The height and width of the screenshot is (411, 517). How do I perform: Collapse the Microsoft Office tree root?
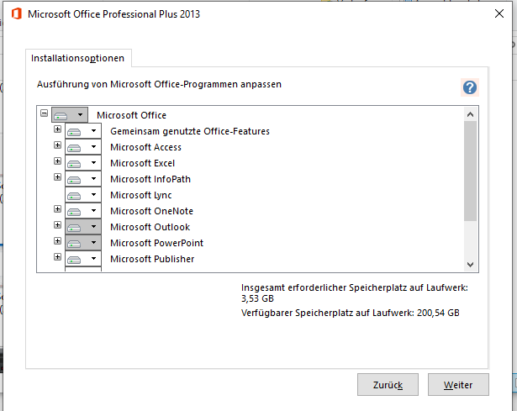[x=45, y=113]
